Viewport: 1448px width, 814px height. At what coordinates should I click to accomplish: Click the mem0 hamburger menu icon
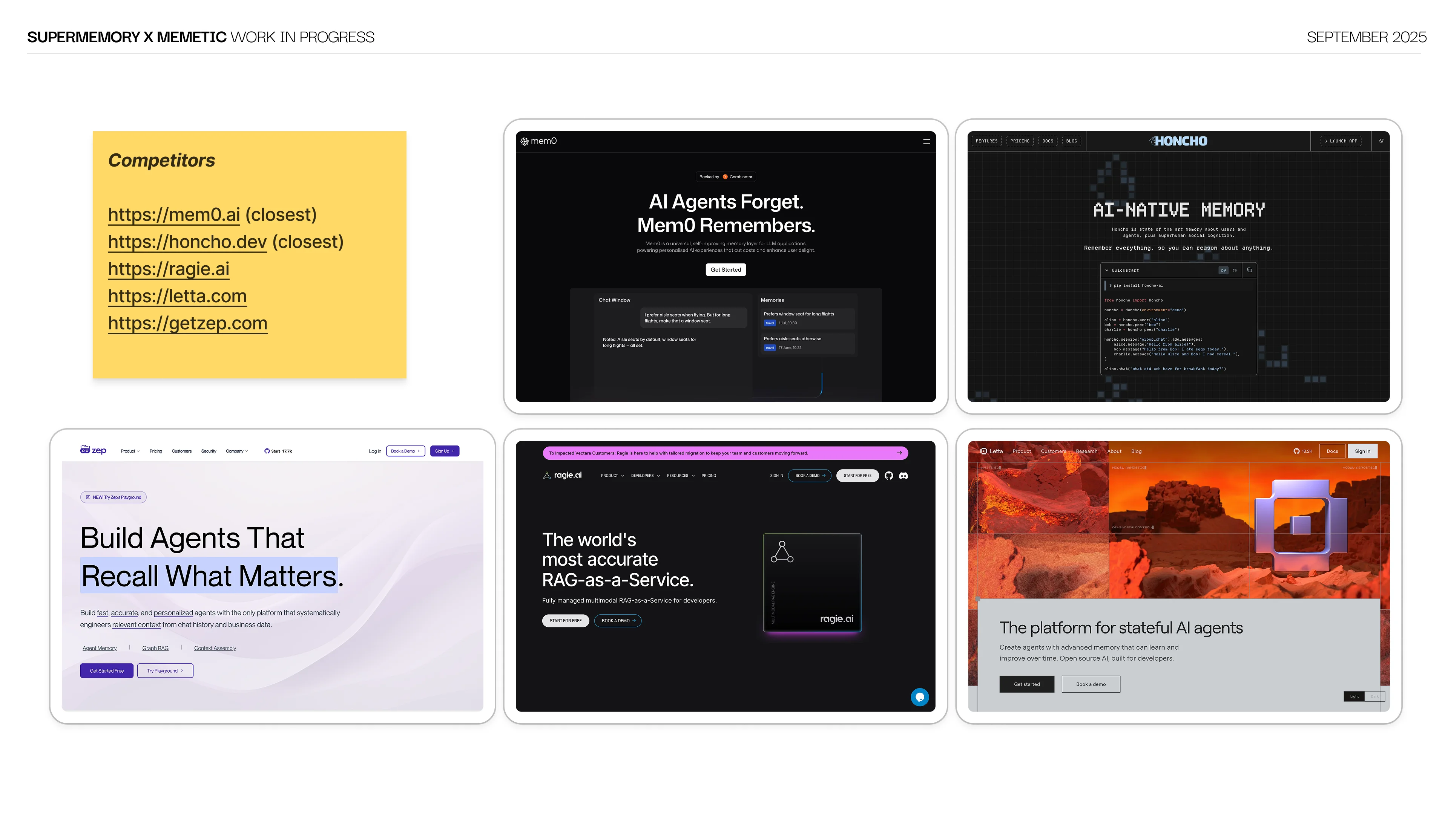(926, 142)
